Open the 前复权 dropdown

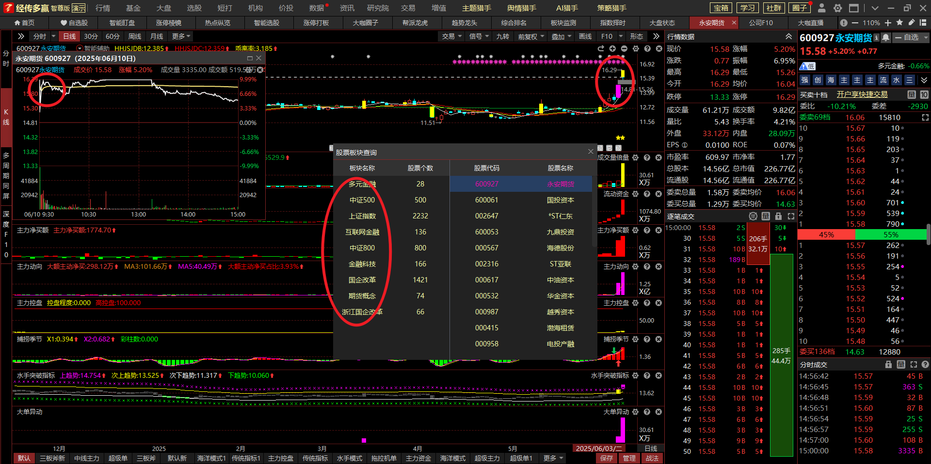click(530, 36)
